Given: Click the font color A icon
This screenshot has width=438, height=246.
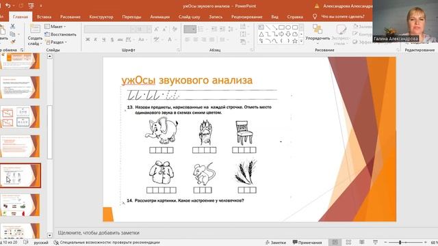Looking at the screenshot, I should pyautogui.click(x=170, y=40).
